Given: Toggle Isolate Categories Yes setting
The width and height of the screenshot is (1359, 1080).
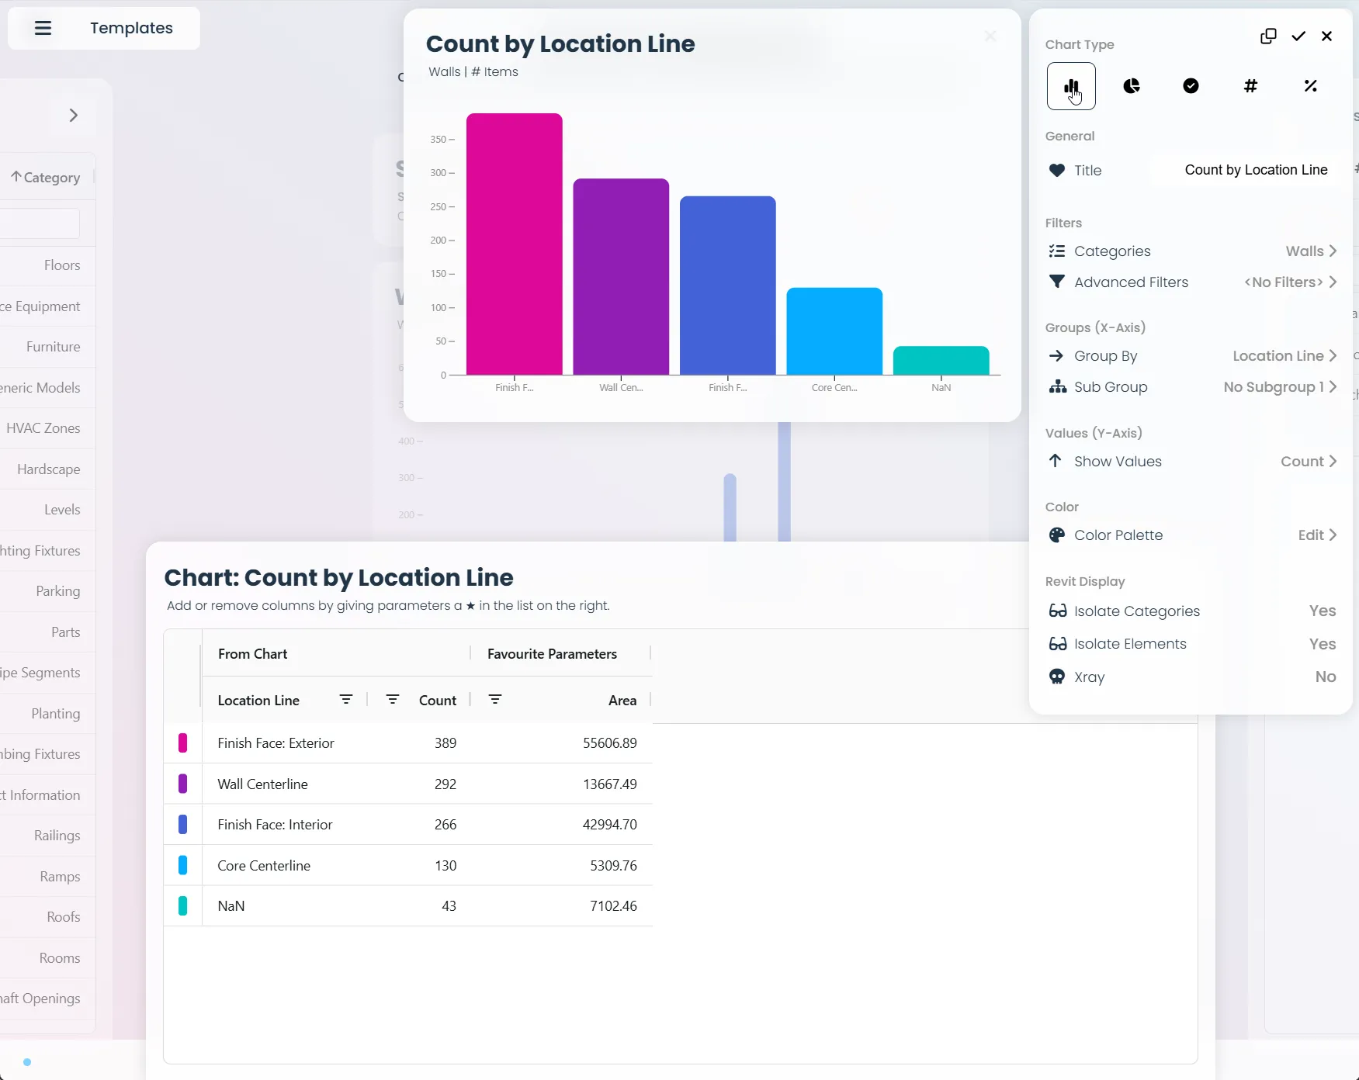Looking at the screenshot, I should coord(1322,611).
